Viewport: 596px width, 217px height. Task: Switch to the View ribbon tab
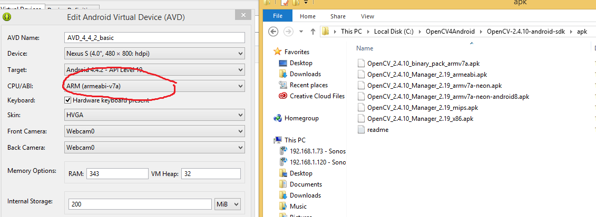point(367,16)
